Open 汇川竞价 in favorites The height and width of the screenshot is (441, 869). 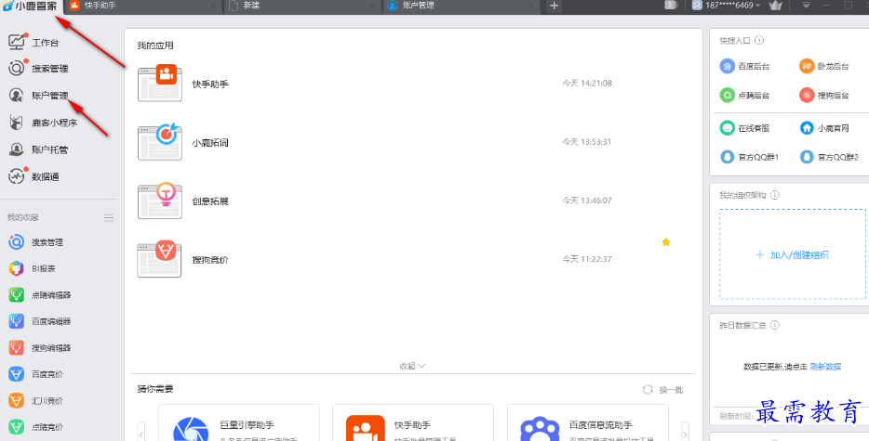pyautogui.click(x=35, y=400)
